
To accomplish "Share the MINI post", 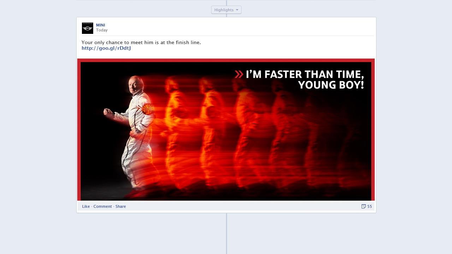I will point(120,206).
